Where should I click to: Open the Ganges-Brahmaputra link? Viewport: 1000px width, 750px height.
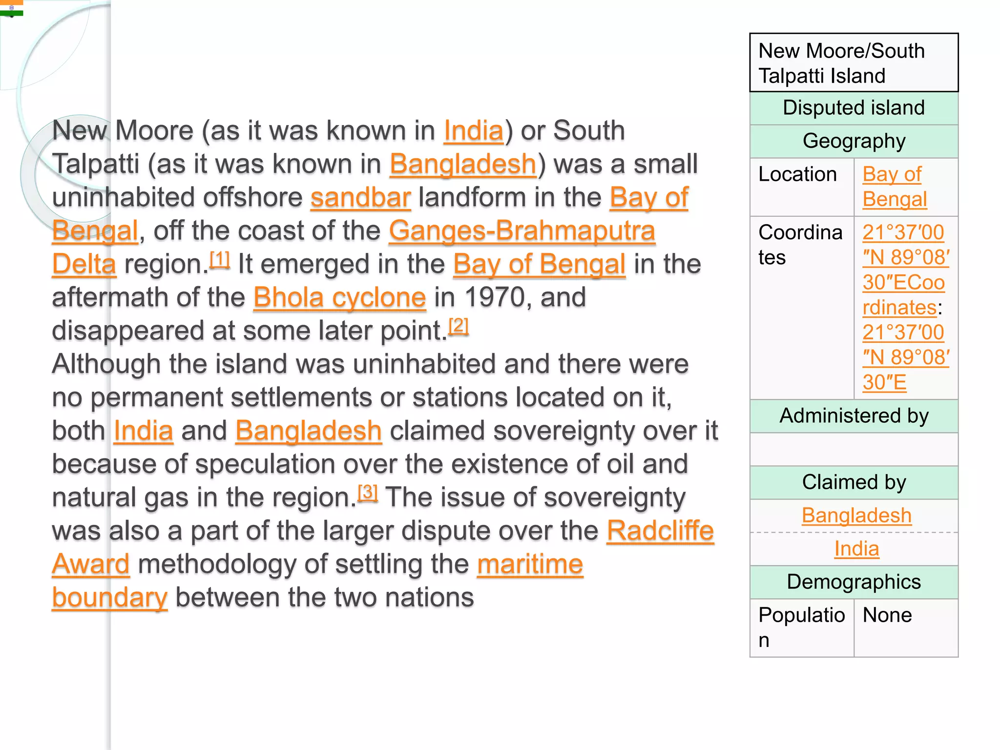(x=522, y=230)
